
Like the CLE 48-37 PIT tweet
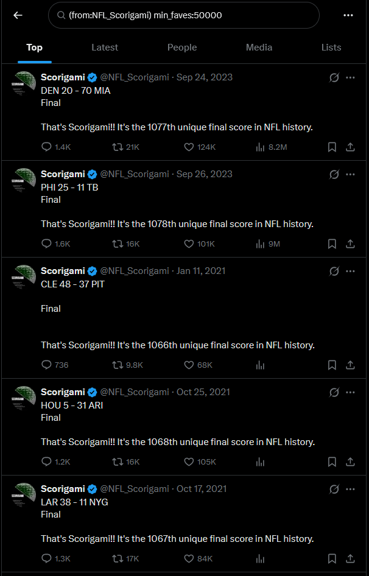[189, 365]
